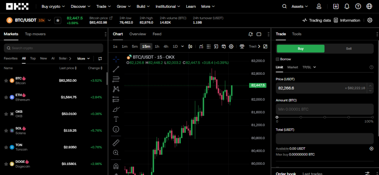Select the brush drawing tool
Screen dimensions: 379x175
116,109
